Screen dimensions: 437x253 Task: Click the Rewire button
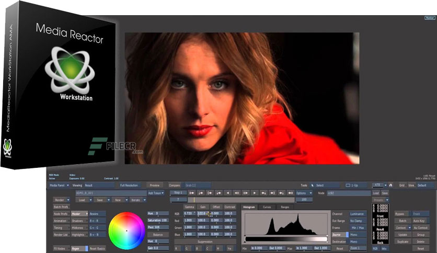click(x=97, y=214)
